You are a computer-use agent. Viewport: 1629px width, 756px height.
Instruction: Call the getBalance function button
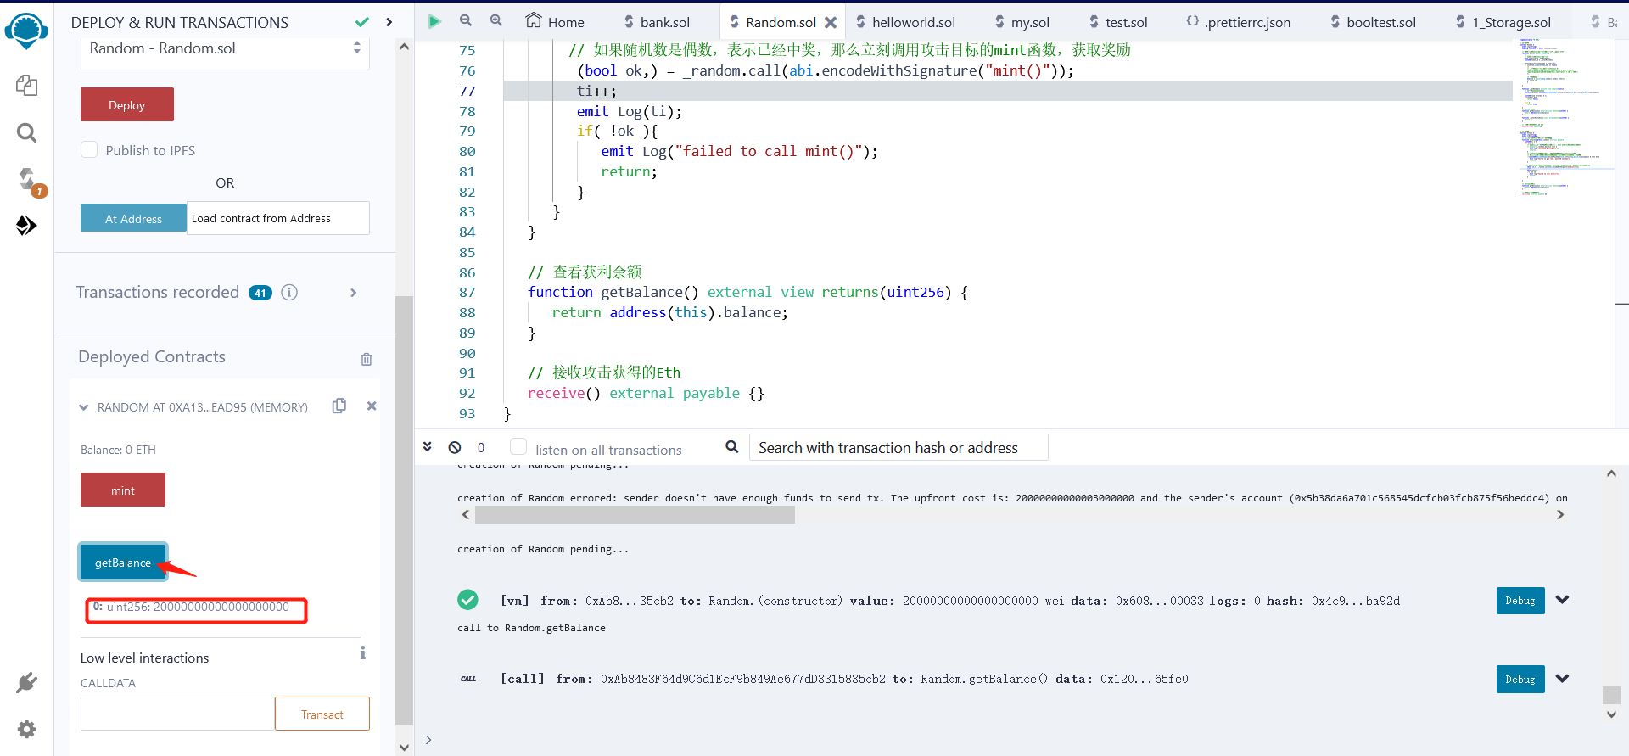123,562
